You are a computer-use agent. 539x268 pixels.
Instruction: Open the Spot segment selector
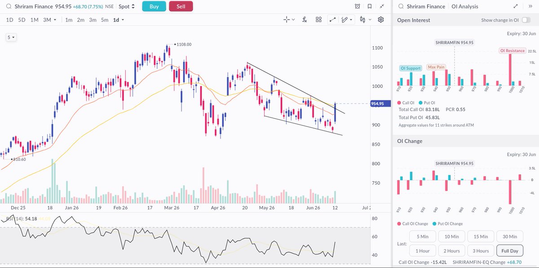126,6
